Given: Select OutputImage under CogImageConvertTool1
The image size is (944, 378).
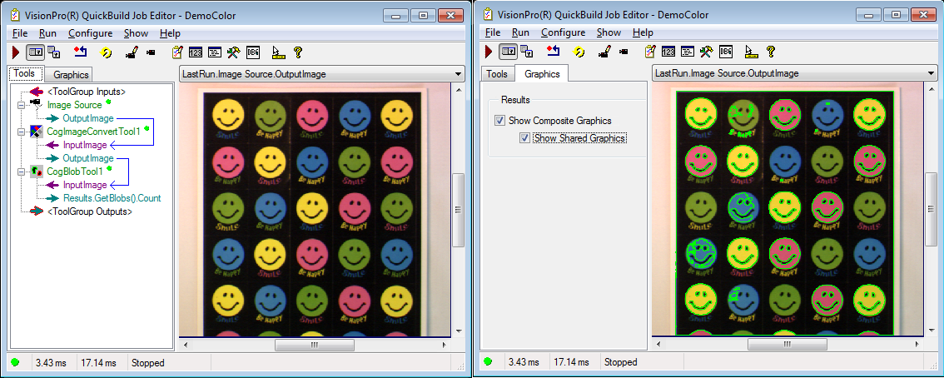Looking at the screenshot, I should (88, 158).
